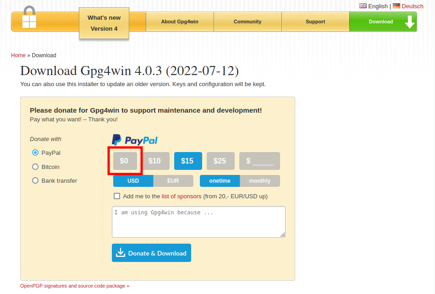Click the PayPal logo
This screenshot has width=435, height=294.
135,140
